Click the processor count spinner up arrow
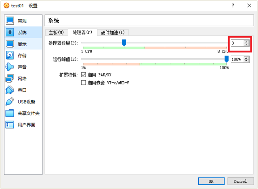 246,41
